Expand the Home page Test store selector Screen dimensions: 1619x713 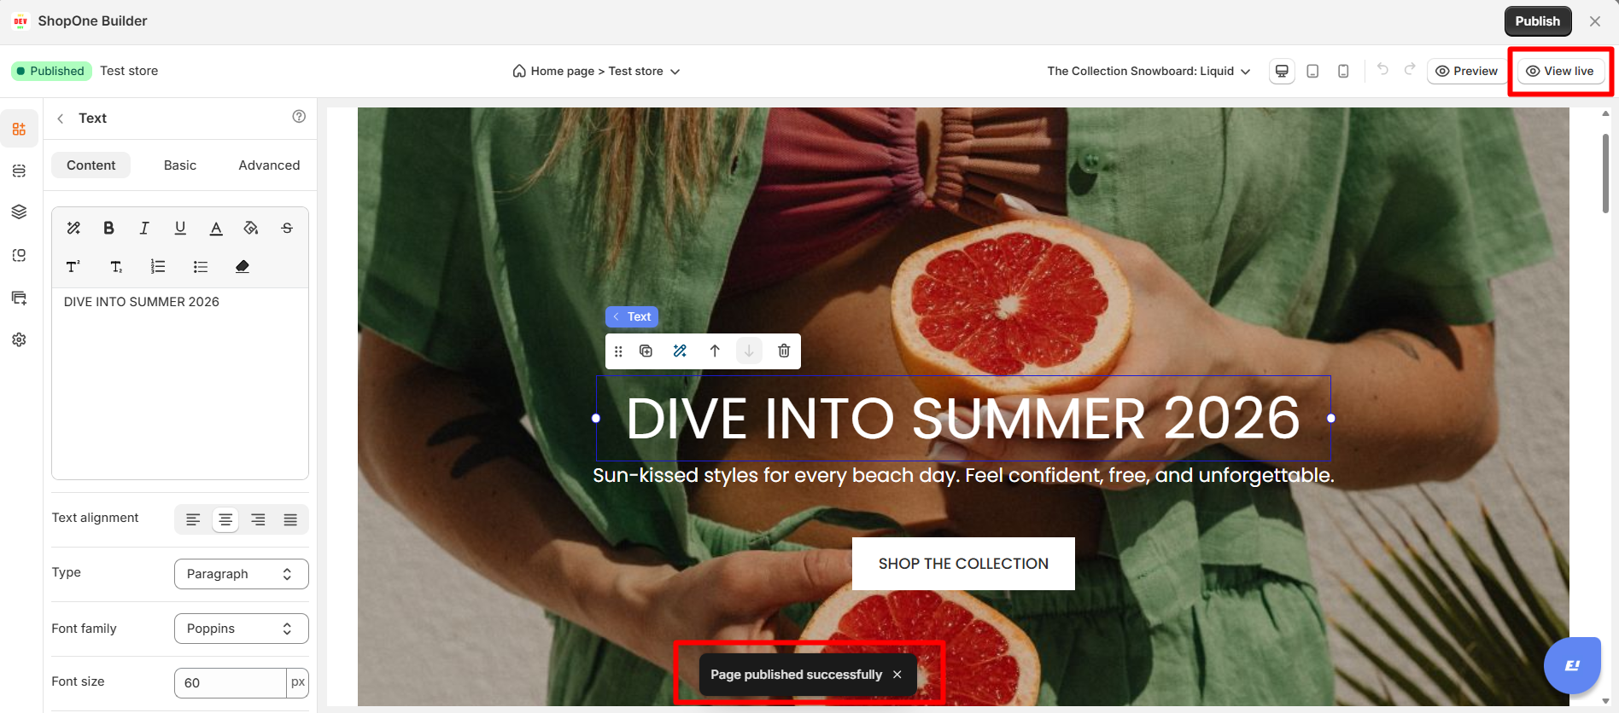pos(596,71)
